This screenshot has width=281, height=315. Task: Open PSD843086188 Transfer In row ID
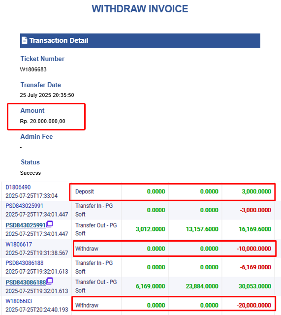(25, 263)
